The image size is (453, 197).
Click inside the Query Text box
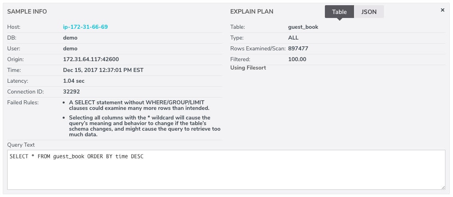click(x=226, y=170)
